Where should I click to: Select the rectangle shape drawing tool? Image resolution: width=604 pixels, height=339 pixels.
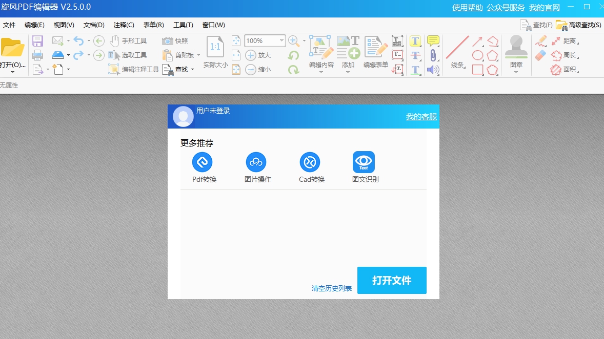pyautogui.click(x=477, y=70)
